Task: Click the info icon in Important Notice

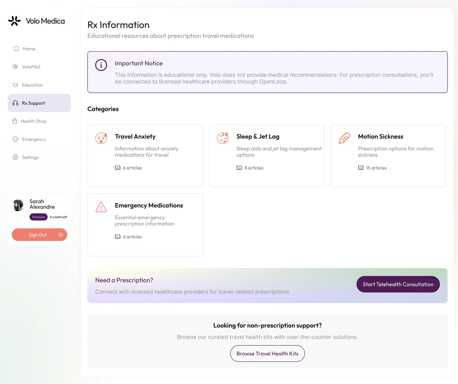Action: [101, 65]
